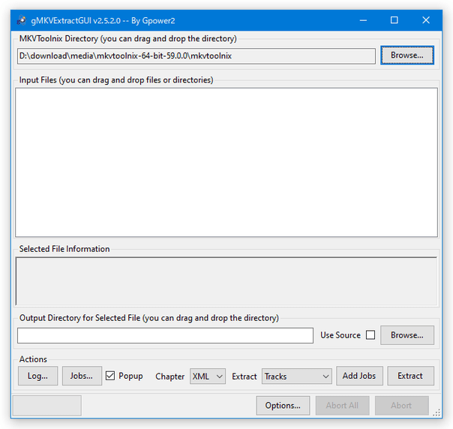Expand the Extract mode Tracks dropdown
The height and width of the screenshot is (429, 453).
297,376
